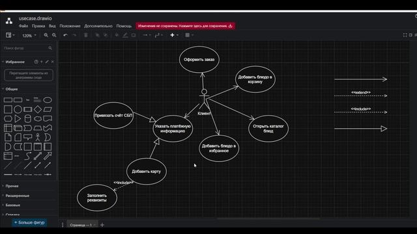417x234 pixels.
Task: Select the actor stick-figure shape
Action: pos(38,137)
